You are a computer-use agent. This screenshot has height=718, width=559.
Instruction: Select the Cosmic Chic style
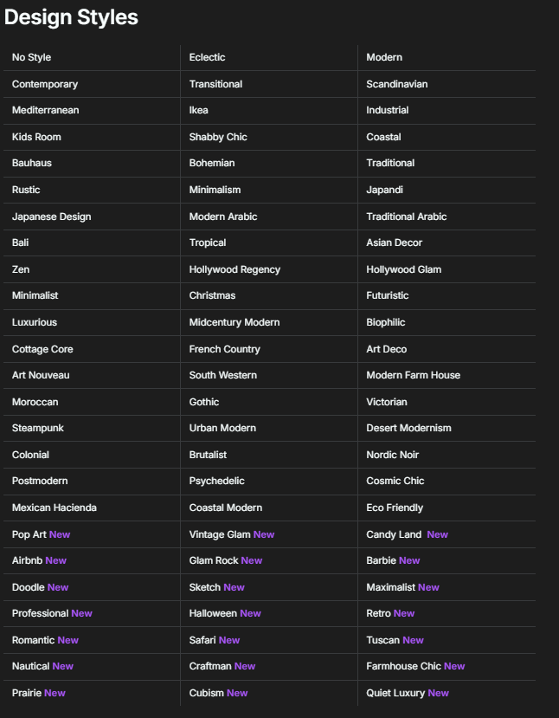coord(395,481)
